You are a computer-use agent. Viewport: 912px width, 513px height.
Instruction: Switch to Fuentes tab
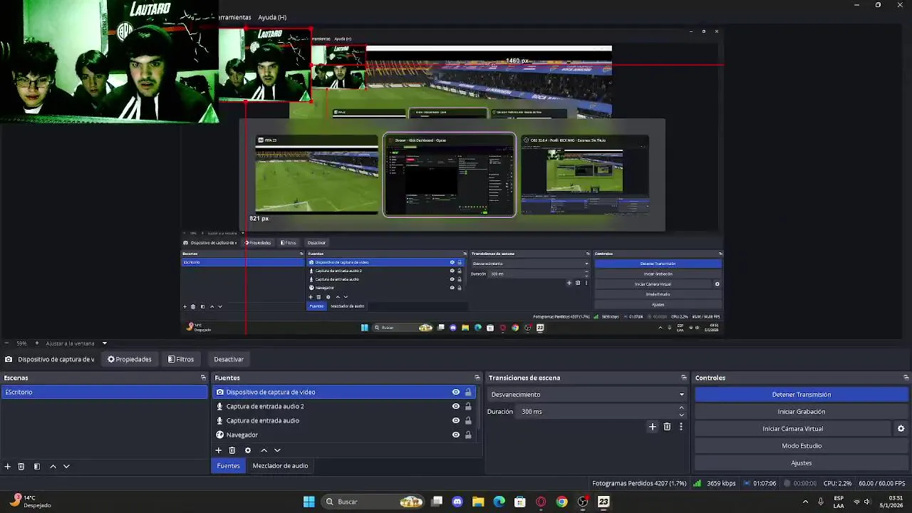[x=228, y=465]
